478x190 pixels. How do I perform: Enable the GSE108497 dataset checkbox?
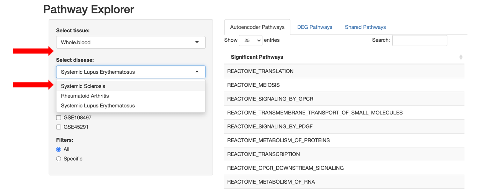pos(59,117)
